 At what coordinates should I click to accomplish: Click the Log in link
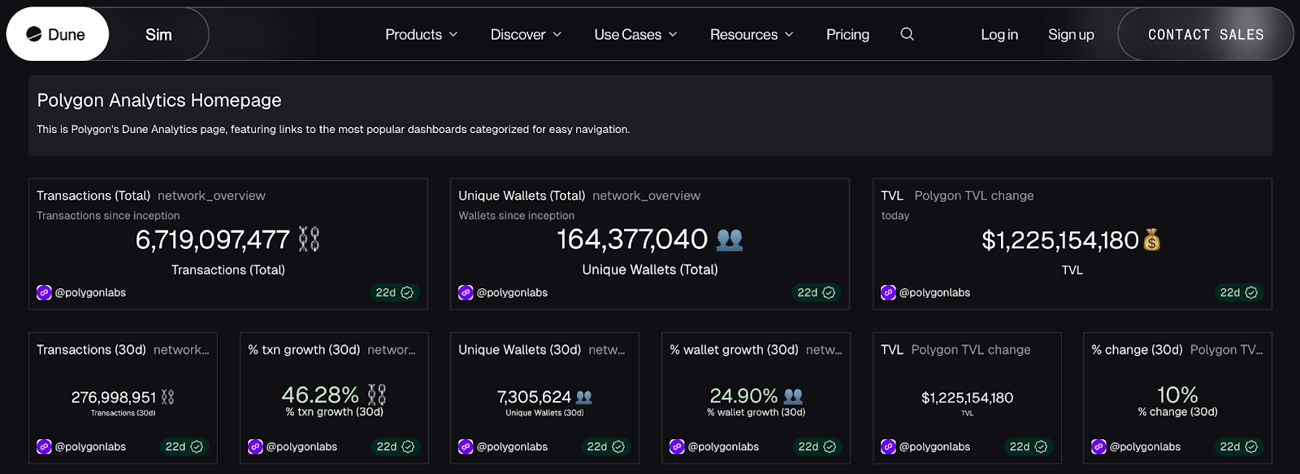tap(999, 34)
